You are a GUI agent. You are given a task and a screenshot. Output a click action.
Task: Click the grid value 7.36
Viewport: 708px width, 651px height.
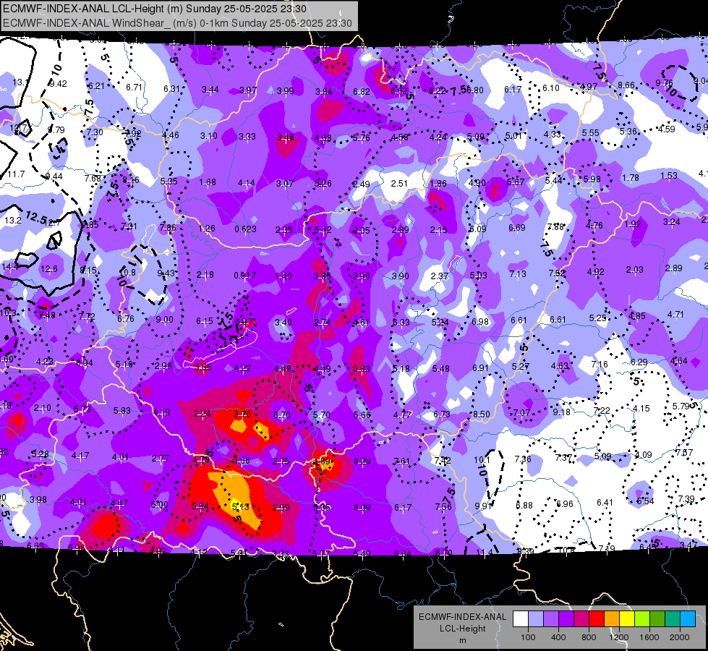(523, 459)
